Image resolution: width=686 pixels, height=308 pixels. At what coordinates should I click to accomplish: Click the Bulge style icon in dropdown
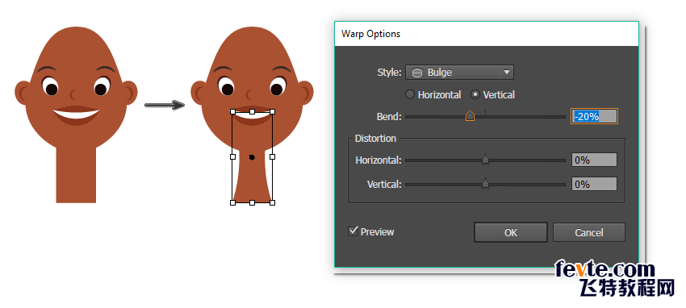click(417, 73)
